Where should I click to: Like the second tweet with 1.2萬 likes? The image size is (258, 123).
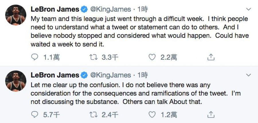point(152,114)
